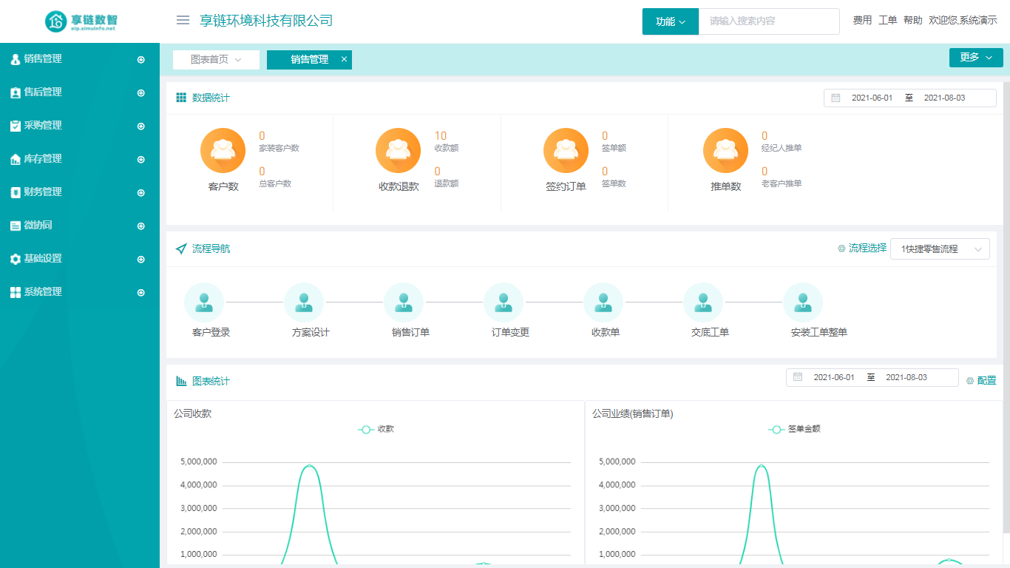Open the 销售订单 workflow step icon
Viewport: 1010px width, 568px height.
[404, 302]
